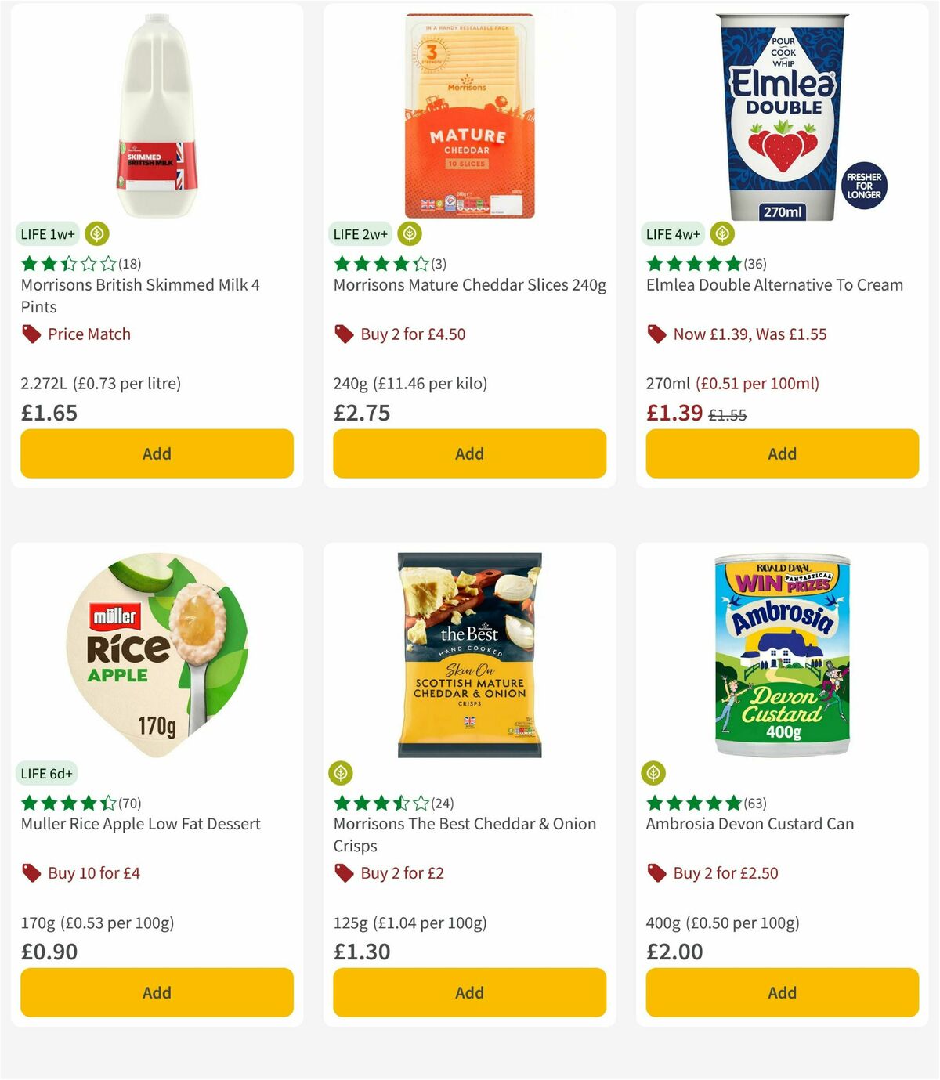Add Elmlea Double Alternative To Cream to basket

[781, 453]
